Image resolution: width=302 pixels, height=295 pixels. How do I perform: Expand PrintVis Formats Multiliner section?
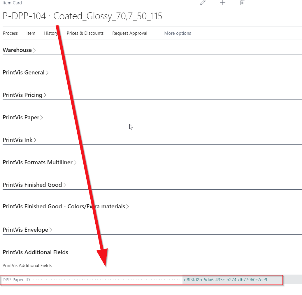point(38,163)
